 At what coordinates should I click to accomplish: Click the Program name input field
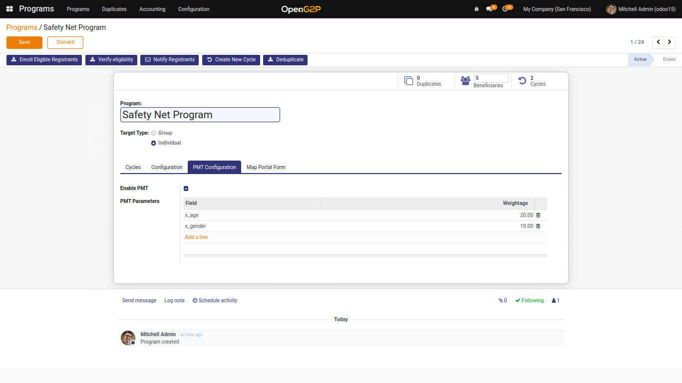(200, 115)
